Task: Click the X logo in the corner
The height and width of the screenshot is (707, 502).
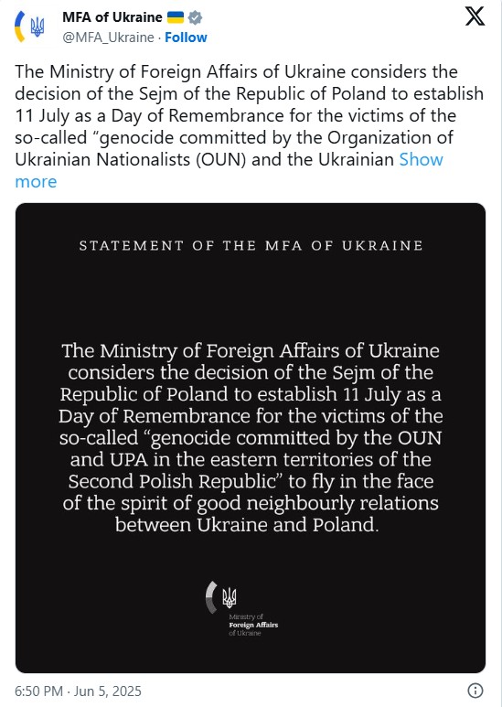Action: [475, 16]
